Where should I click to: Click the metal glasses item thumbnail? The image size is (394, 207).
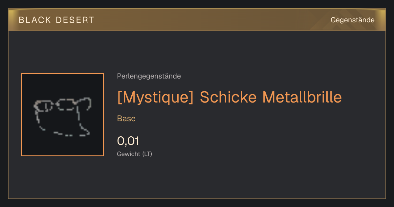62,115
